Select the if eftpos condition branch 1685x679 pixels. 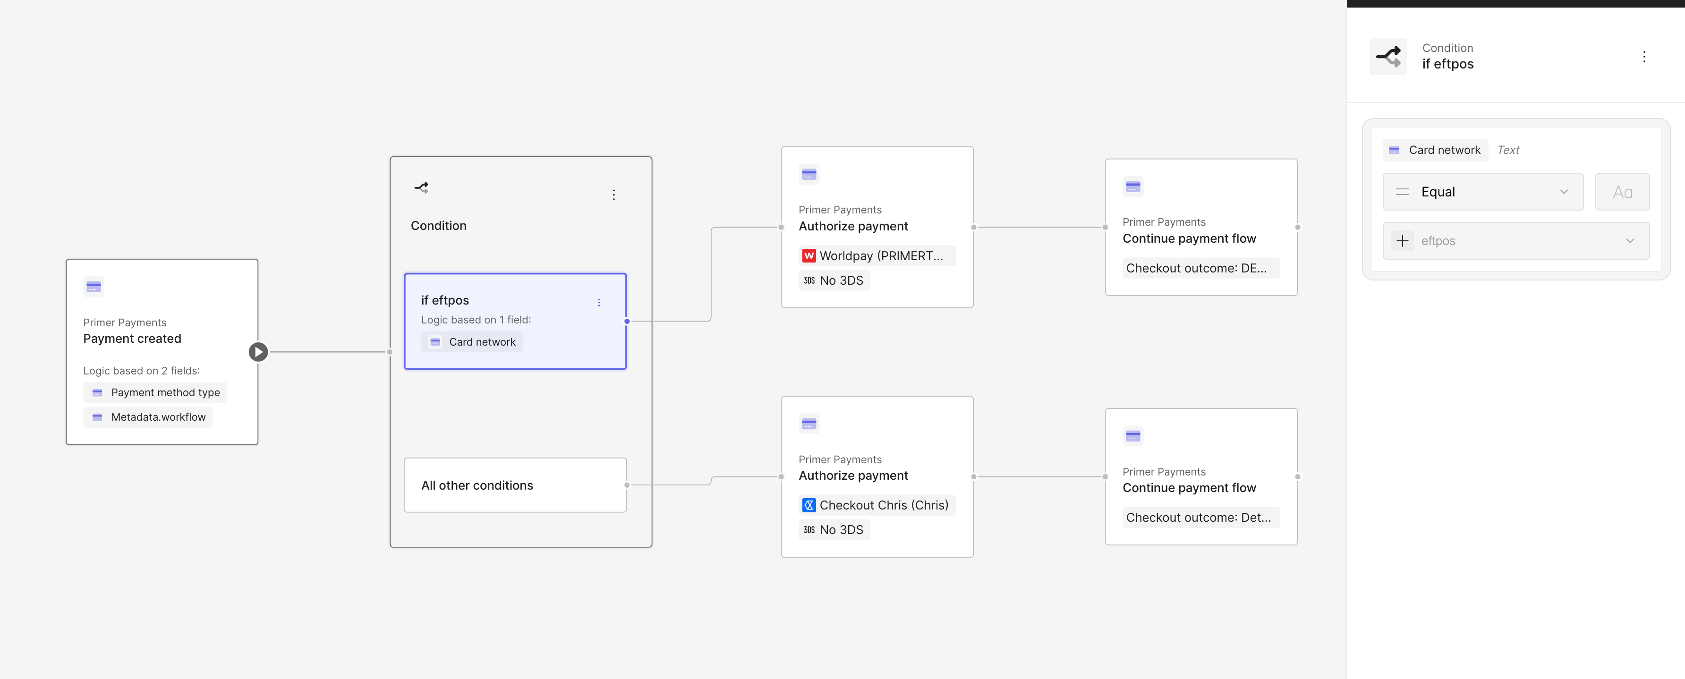[x=515, y=321]
